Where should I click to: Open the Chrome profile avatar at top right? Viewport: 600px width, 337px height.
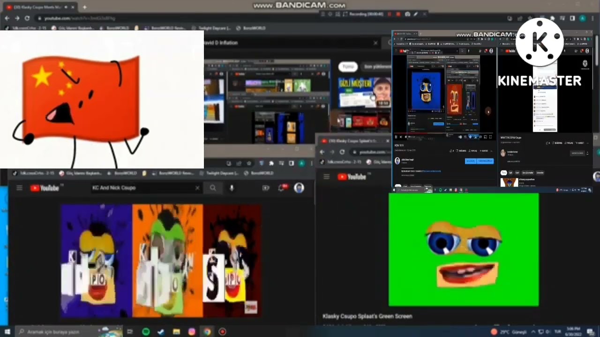coord(583,18)
